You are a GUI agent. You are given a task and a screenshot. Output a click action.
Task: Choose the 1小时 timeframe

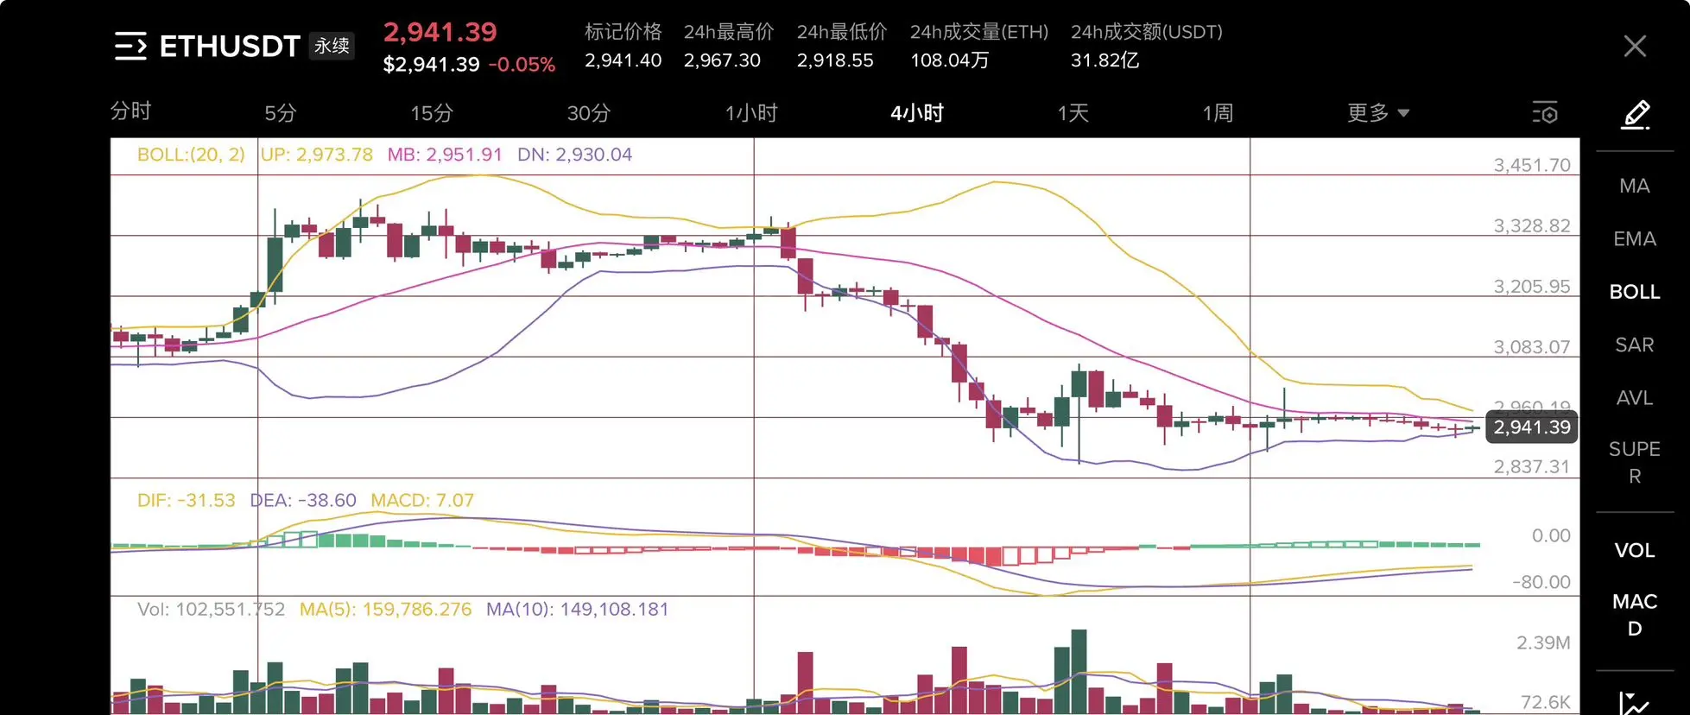[751, 113]
